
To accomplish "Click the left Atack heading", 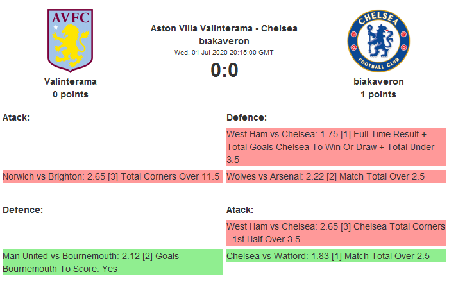I will click(x=16, y=117).
